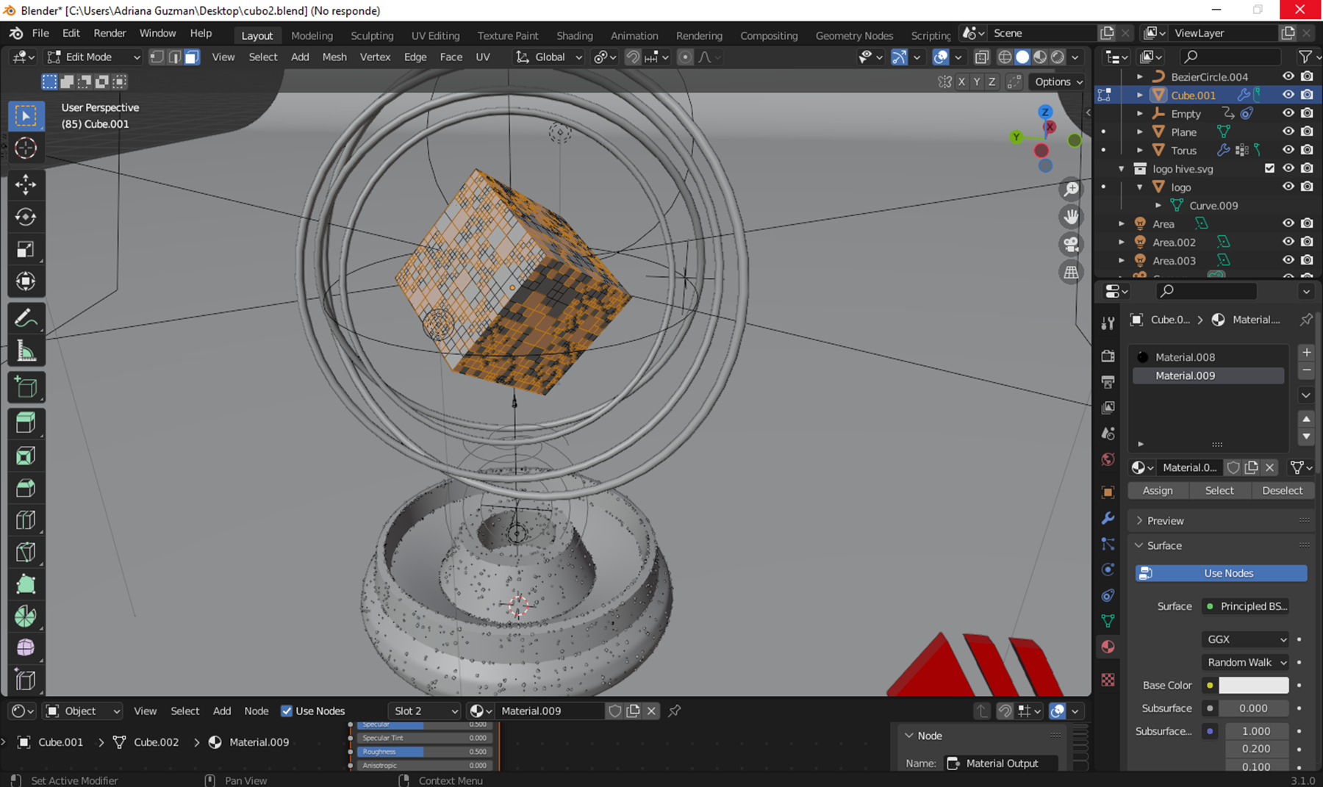Choose the Annotate pencil tool

(x=26, y=318)
